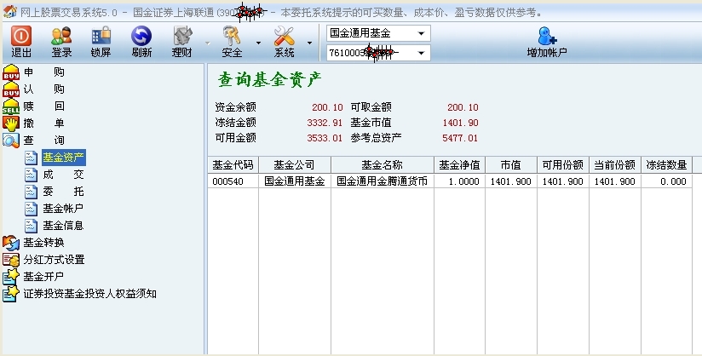Click net value cell 1.0000
This screenshot has width=702, height=356.
click(x=459, y=181)
